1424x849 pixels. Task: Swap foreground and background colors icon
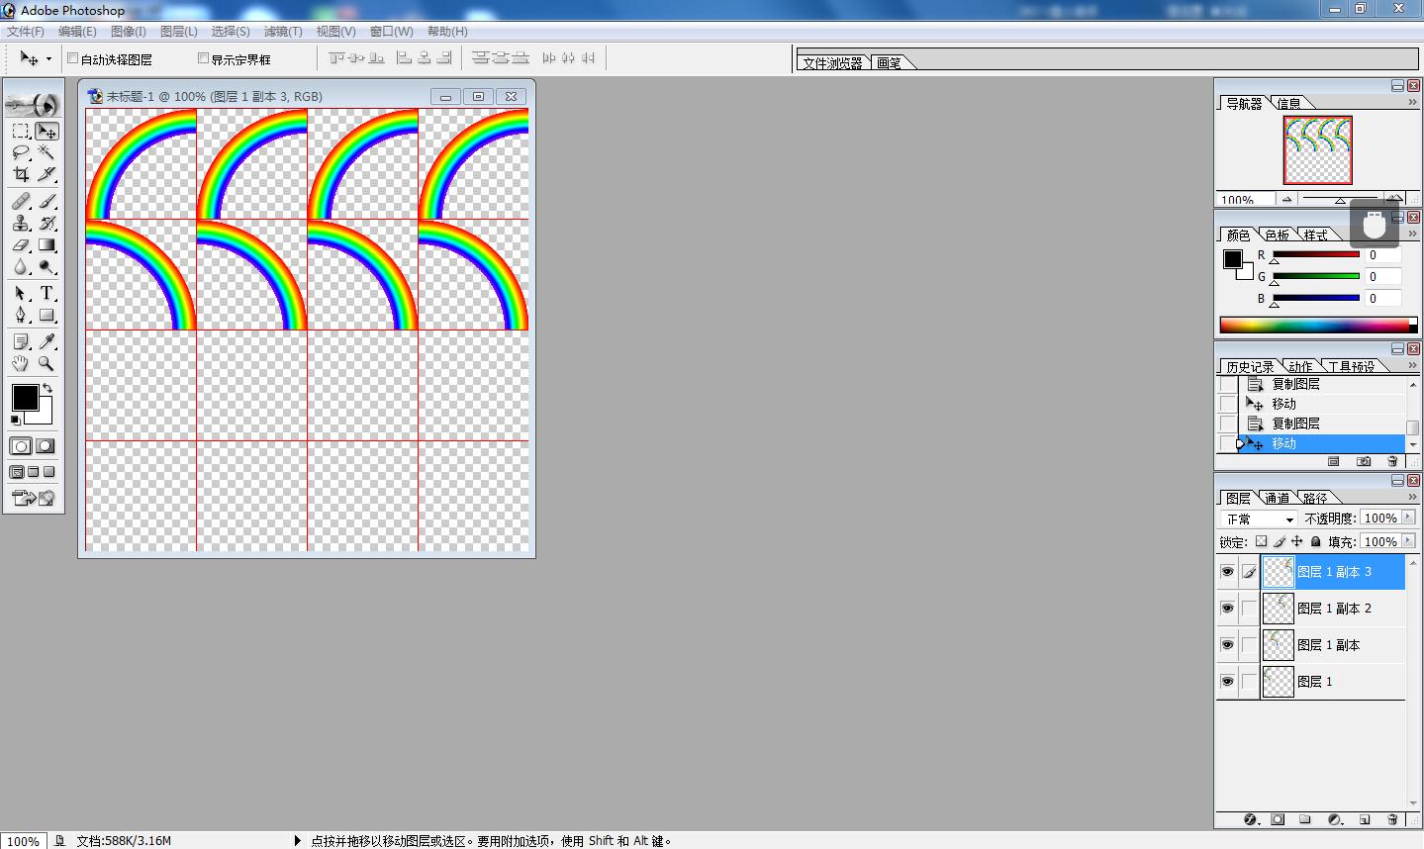(x=47, y=388)
